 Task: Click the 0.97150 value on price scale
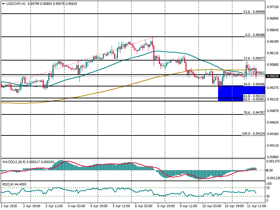(x=272, y=7)
